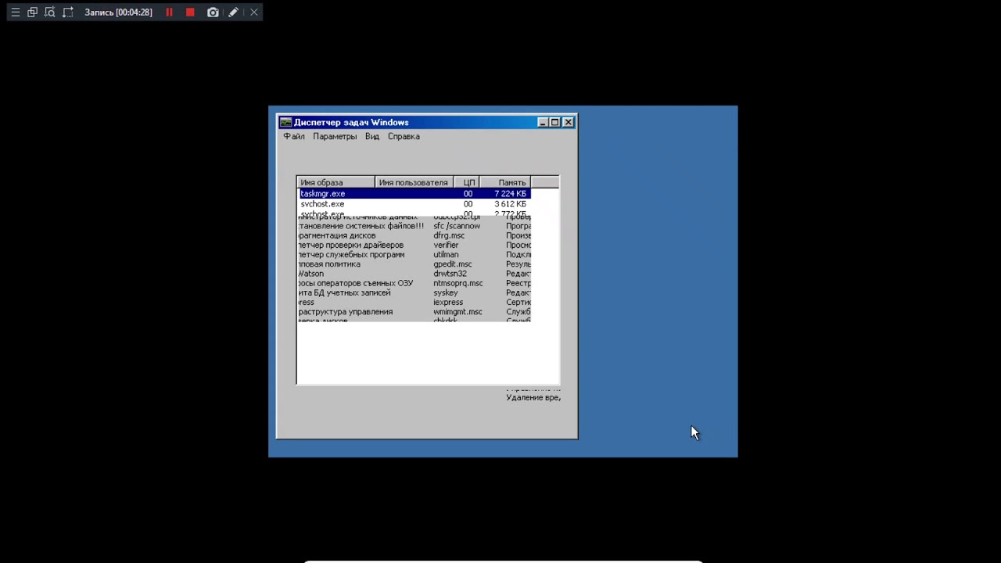Screen dimensions: 1001x563
Task: Take a screenshot with the camera icon
Action: (x=213, y=13)
